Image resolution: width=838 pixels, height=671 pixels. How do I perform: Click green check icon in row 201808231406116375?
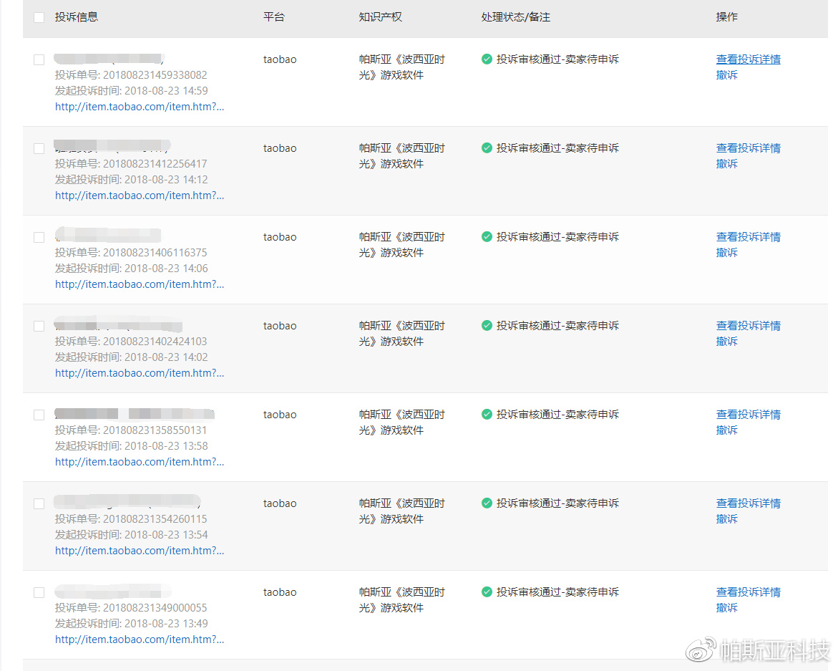click(x=487, y=237)
